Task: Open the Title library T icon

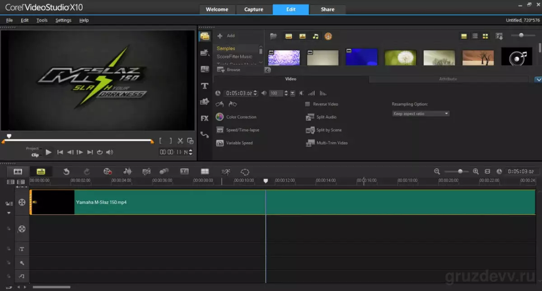Action: tap(205, 86)
